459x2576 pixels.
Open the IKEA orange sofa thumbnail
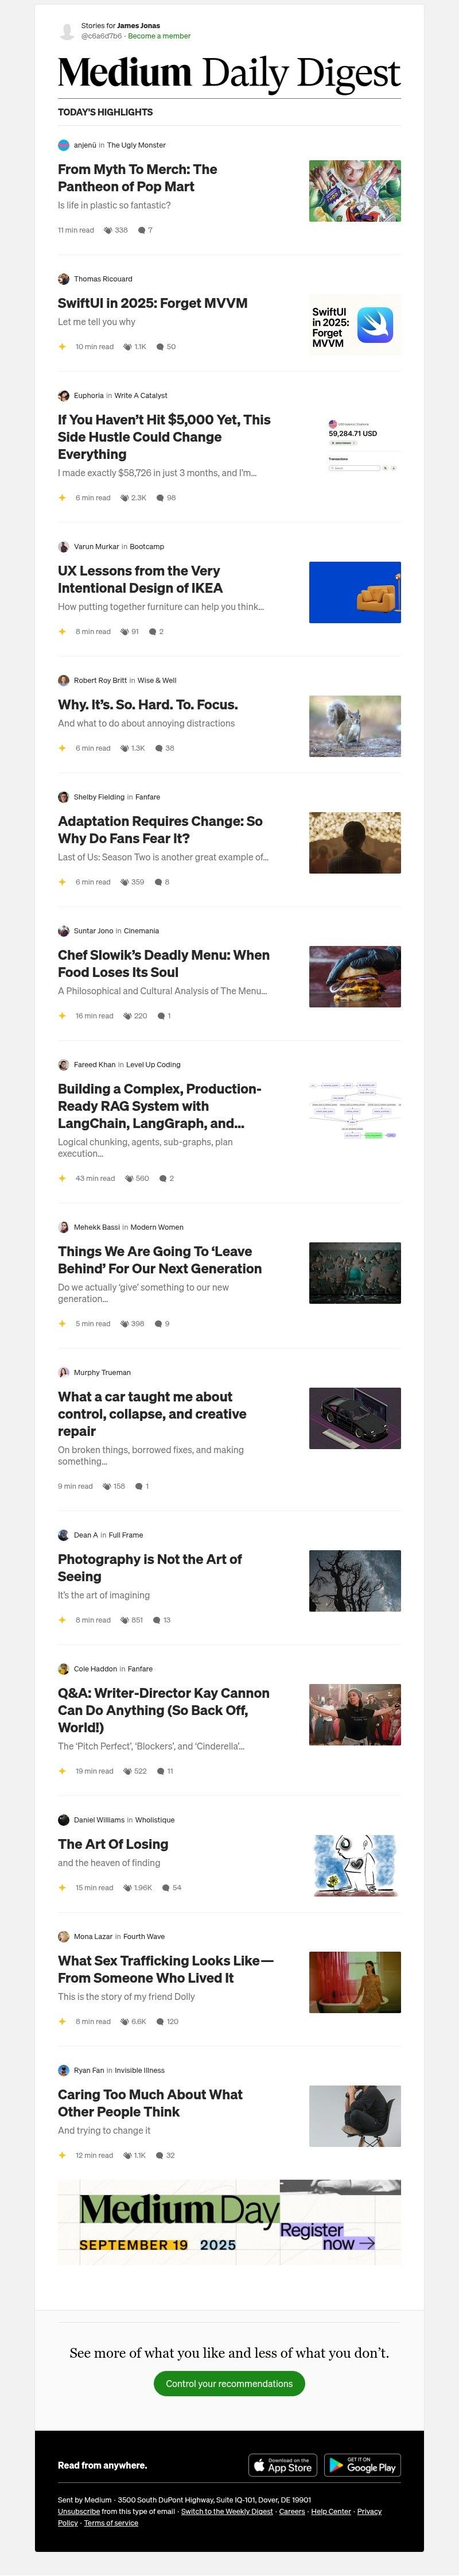355,593
